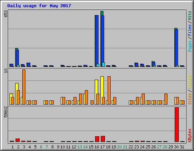194x151 pixels.
Task: Click the green Hits legend label
Action: click(190, 15)
